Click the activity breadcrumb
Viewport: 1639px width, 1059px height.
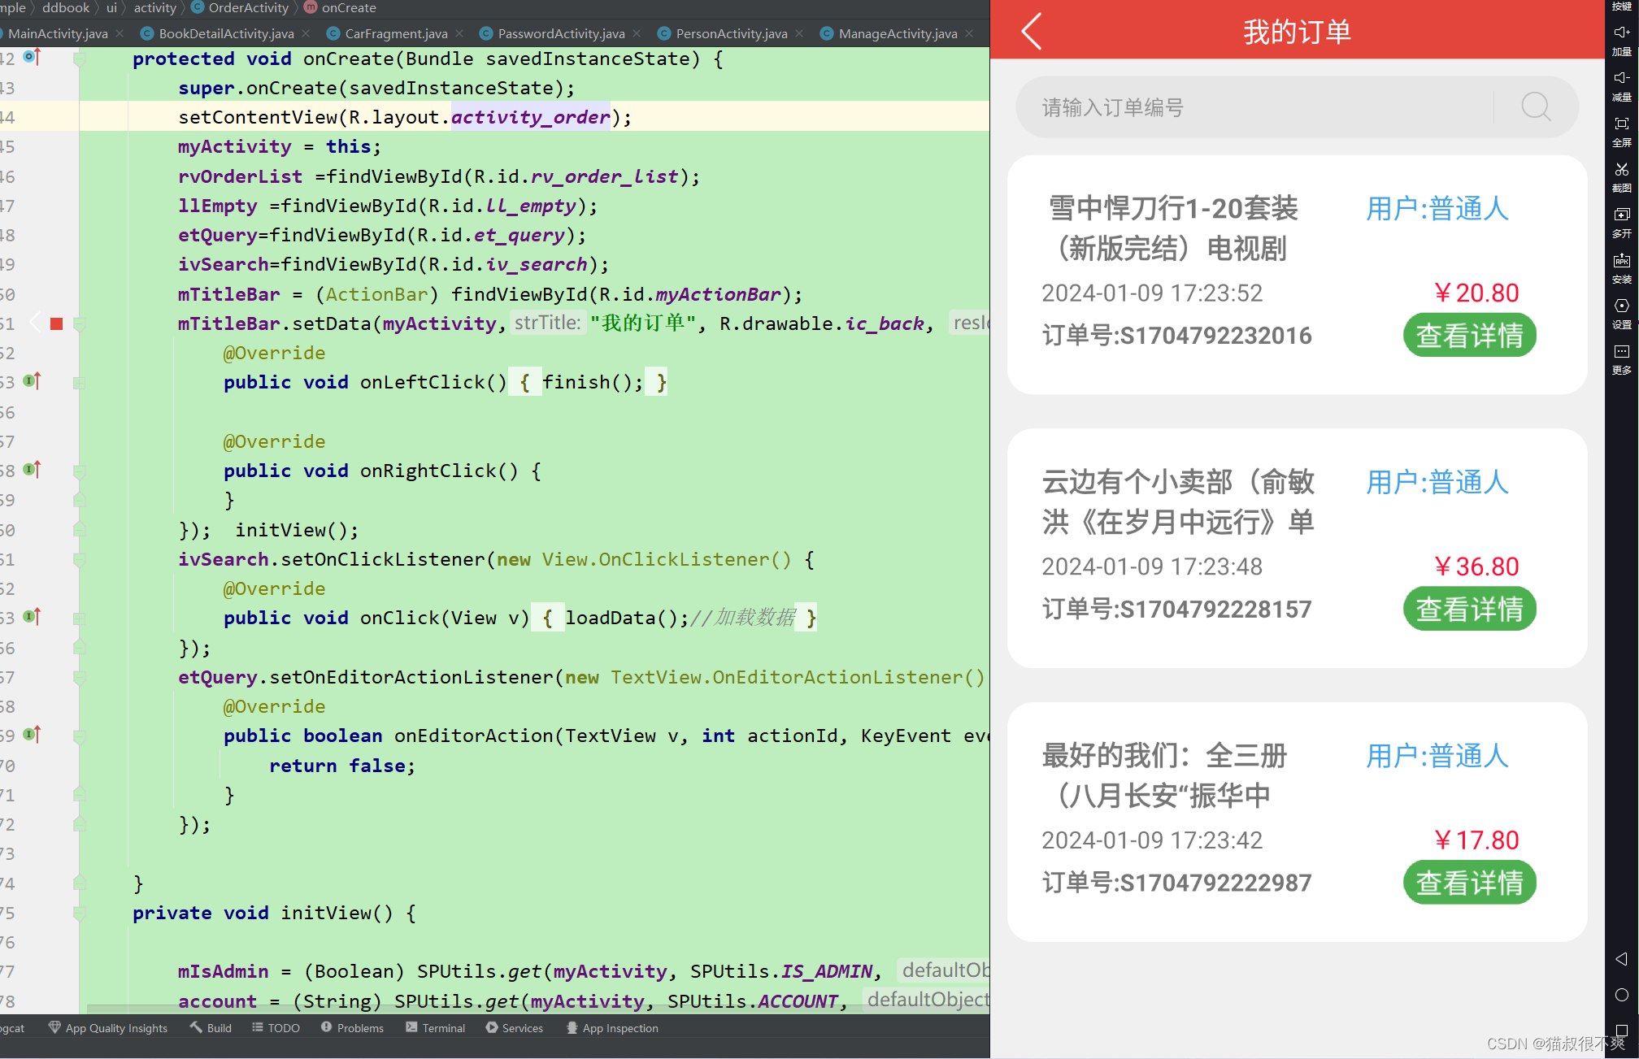coord(154,7)
